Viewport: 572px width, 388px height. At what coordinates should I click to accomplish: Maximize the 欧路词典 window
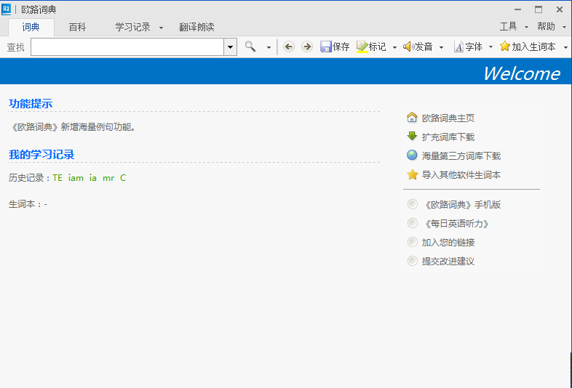click(x=539, y=9)
